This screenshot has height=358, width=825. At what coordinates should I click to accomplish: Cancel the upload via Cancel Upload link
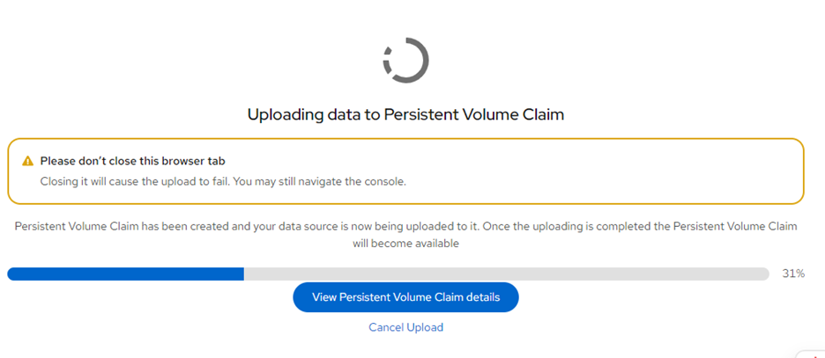coord(405,327)
